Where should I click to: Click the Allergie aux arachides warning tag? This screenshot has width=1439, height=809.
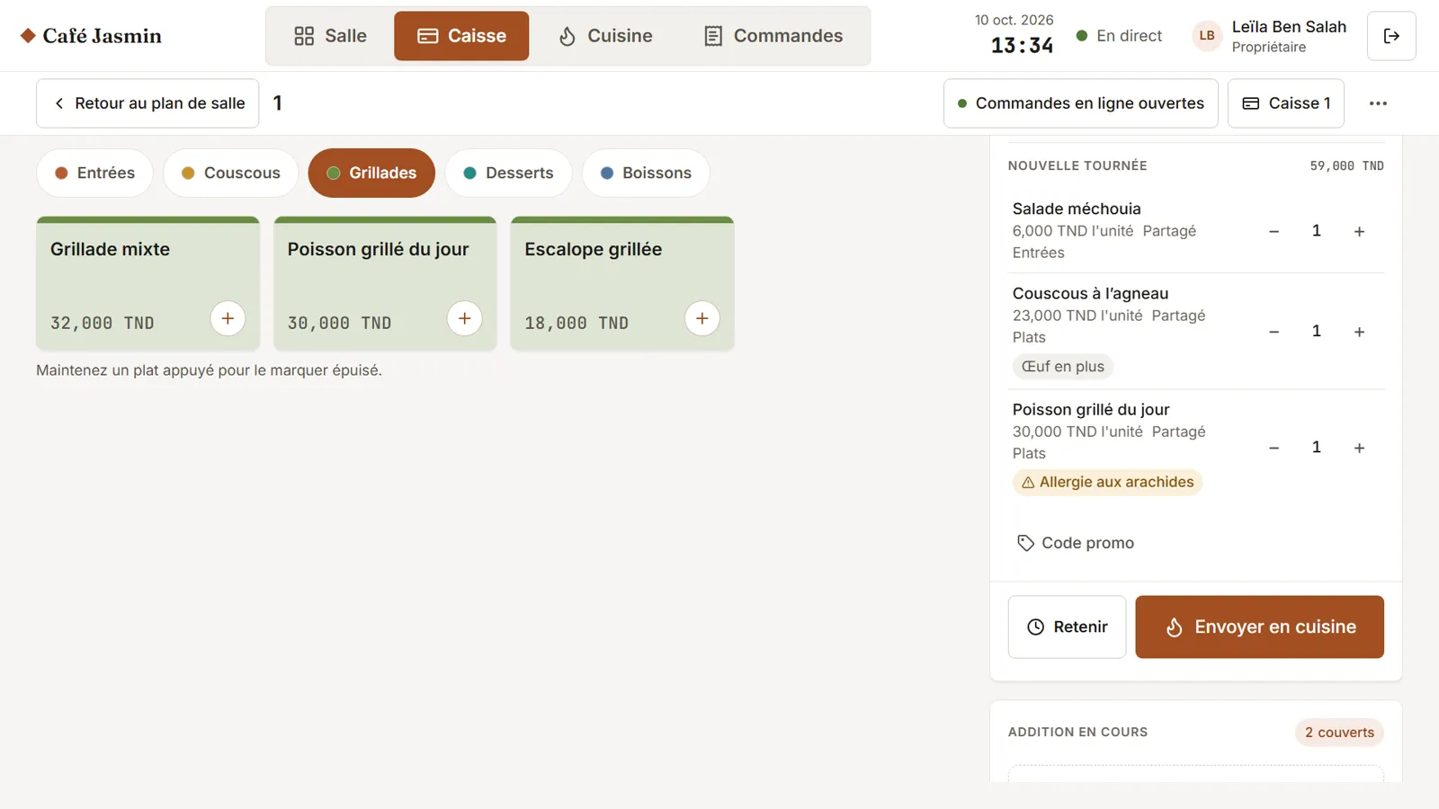1107,483
